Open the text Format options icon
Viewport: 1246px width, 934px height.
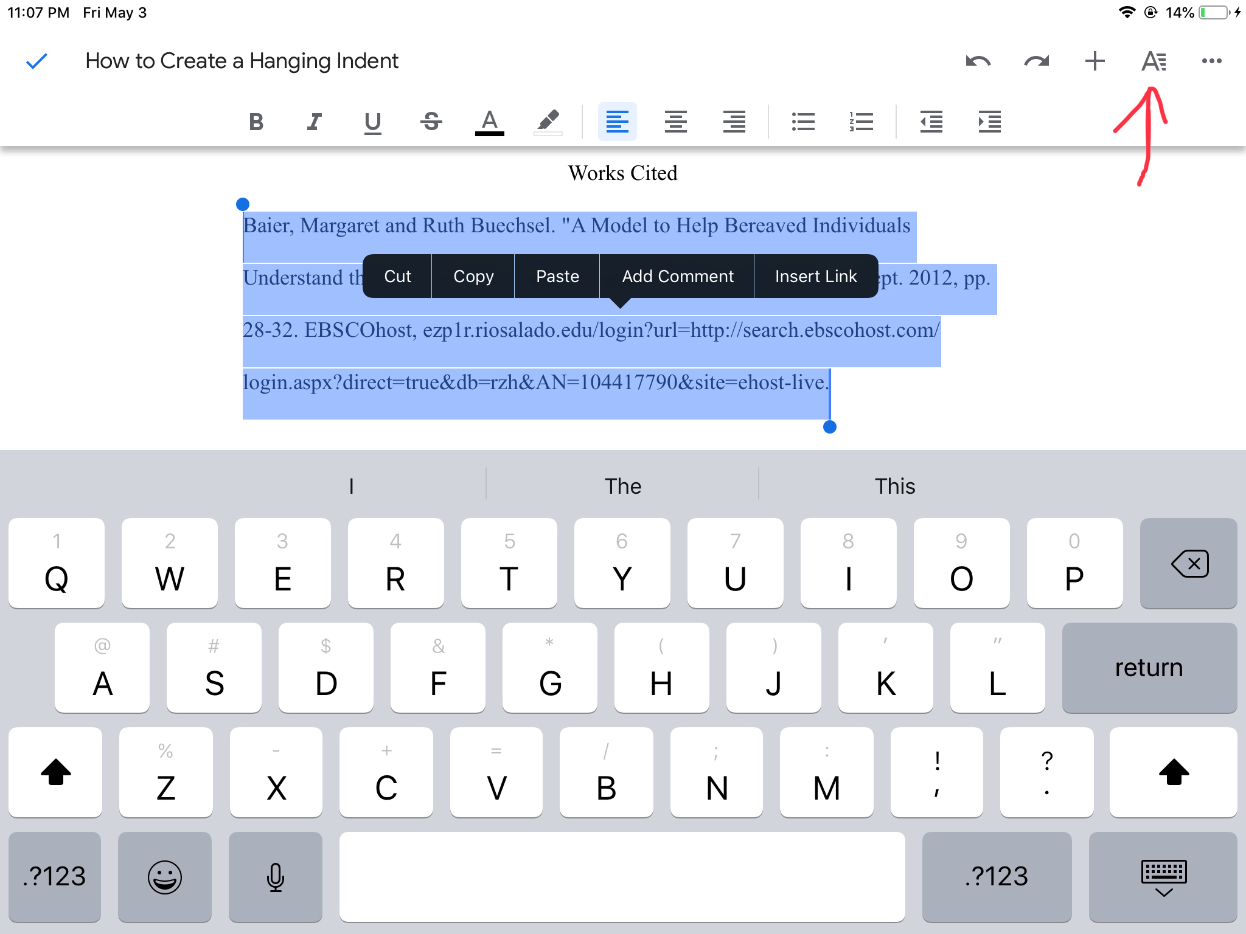tap(1153, 61)
